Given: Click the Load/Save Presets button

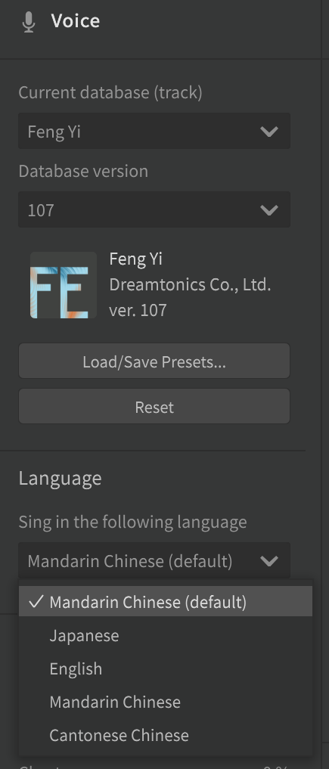Looking at the screenshot, I should coord(154,361).
